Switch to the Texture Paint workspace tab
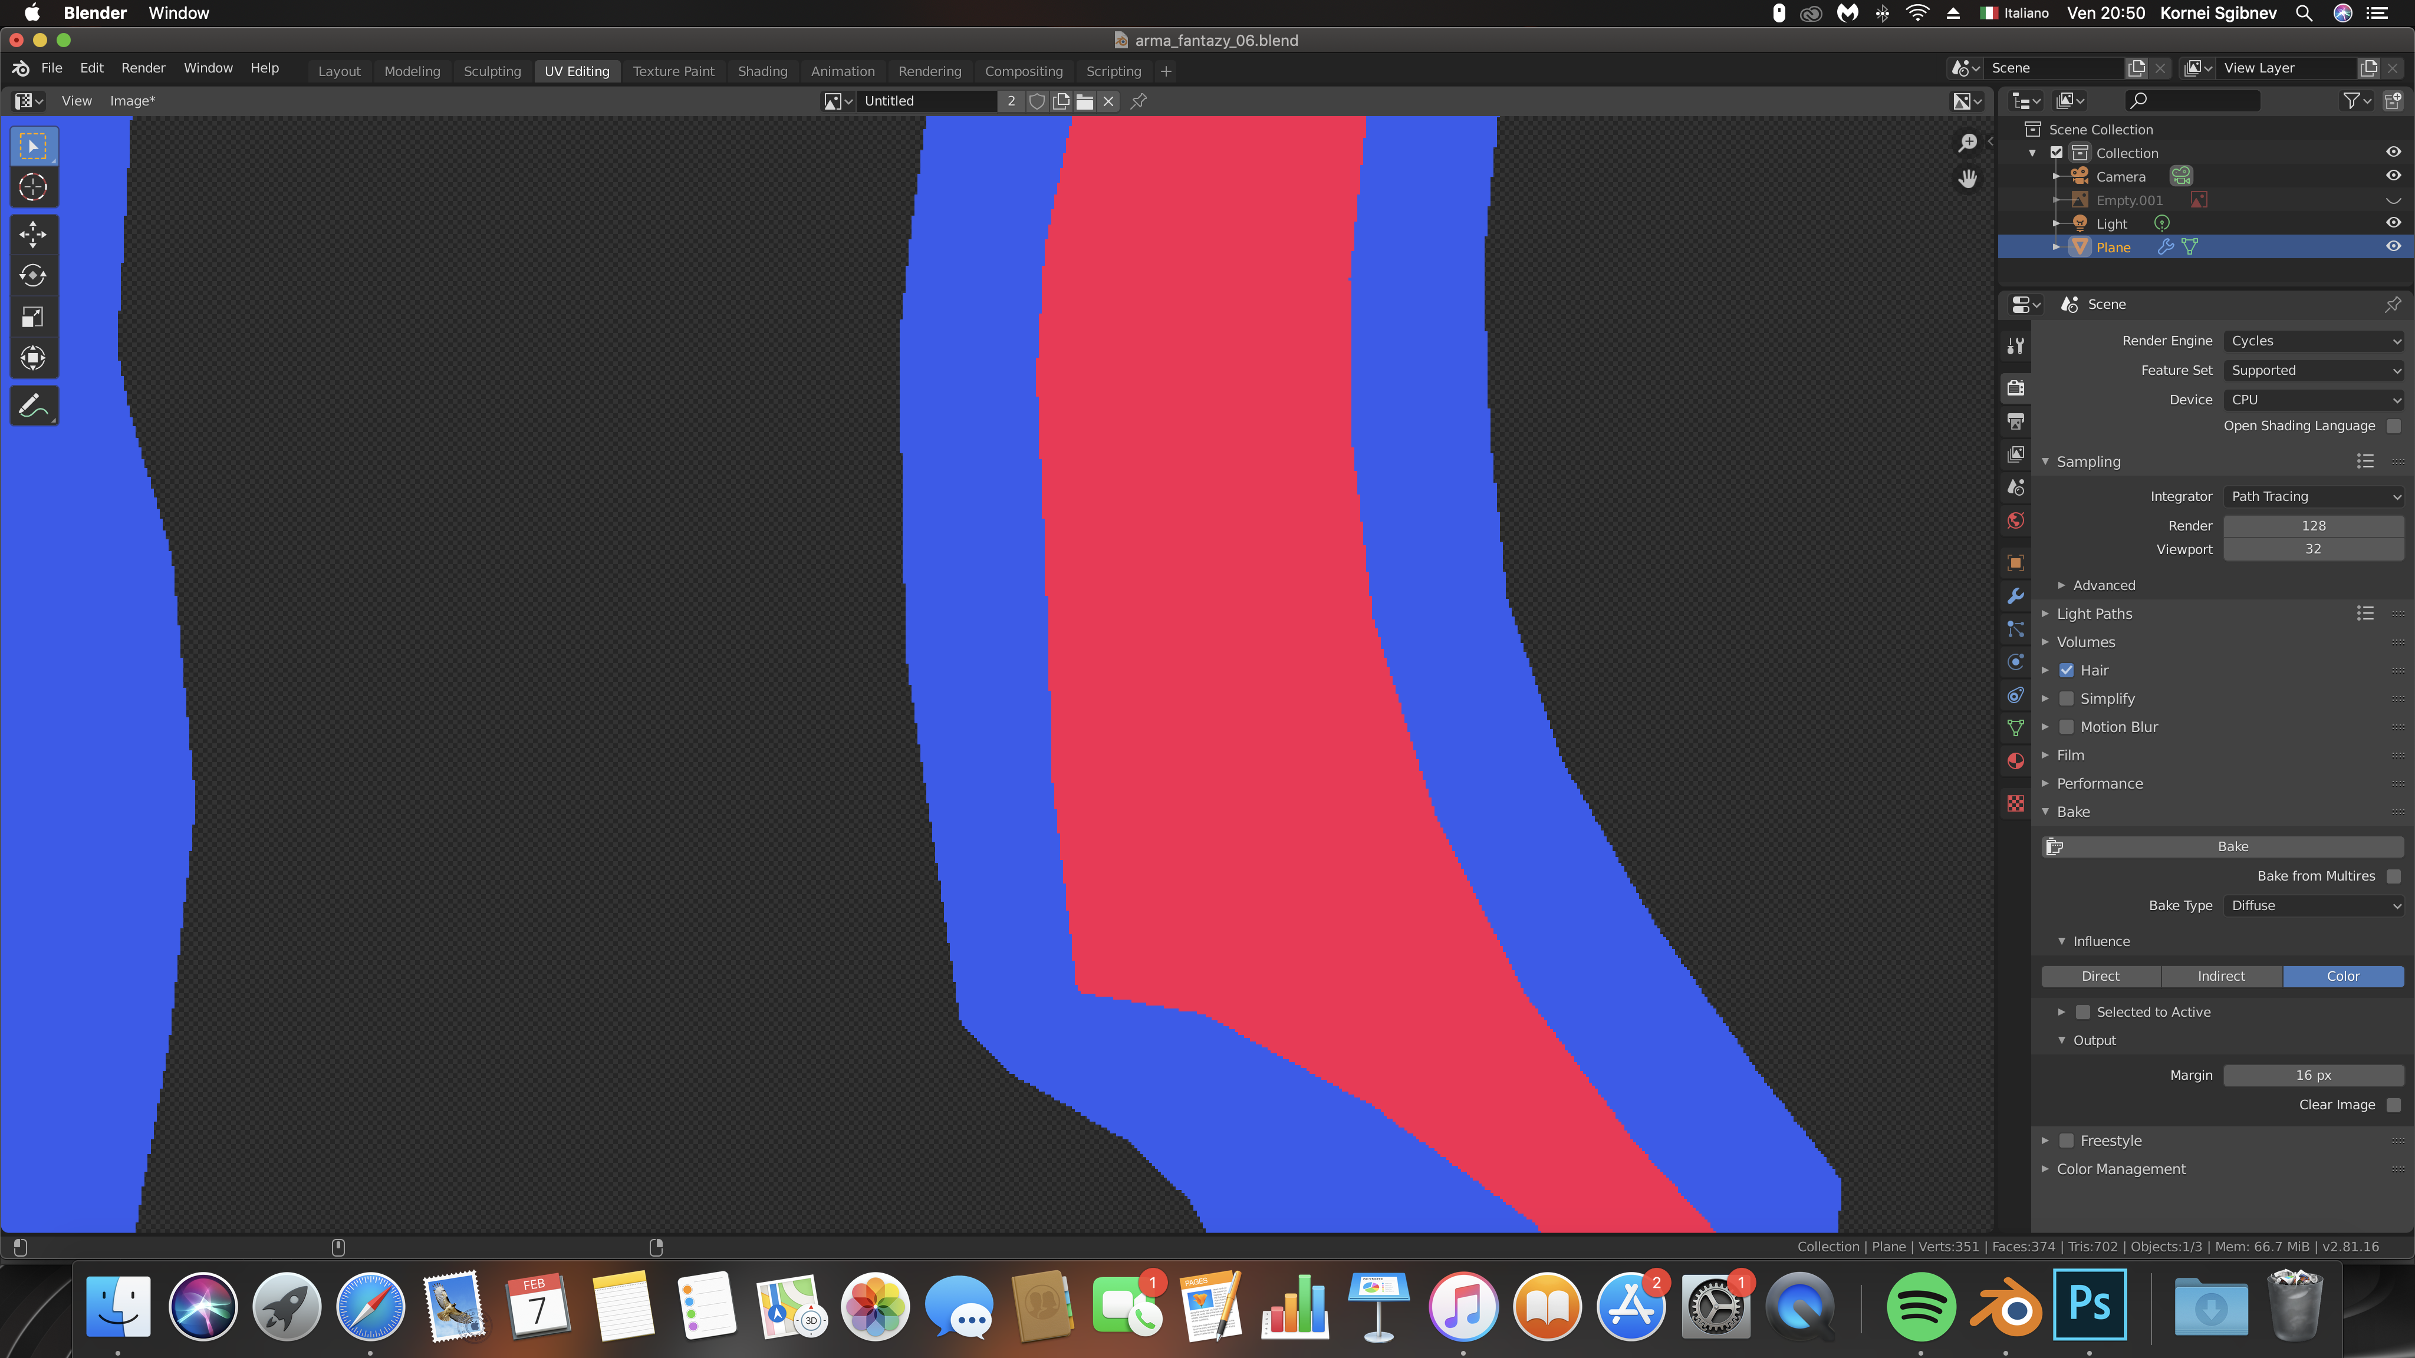This screenshot has height=1358, width=2415. 673,71
